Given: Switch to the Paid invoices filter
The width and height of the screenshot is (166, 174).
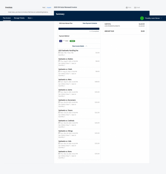Looking at the screenshot, I should tap(44, 7).
